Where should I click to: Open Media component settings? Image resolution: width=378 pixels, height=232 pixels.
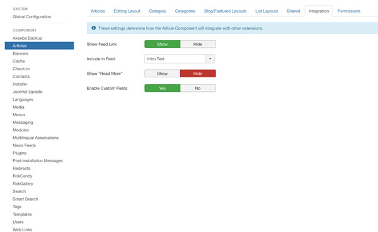(x=18, y=107)
